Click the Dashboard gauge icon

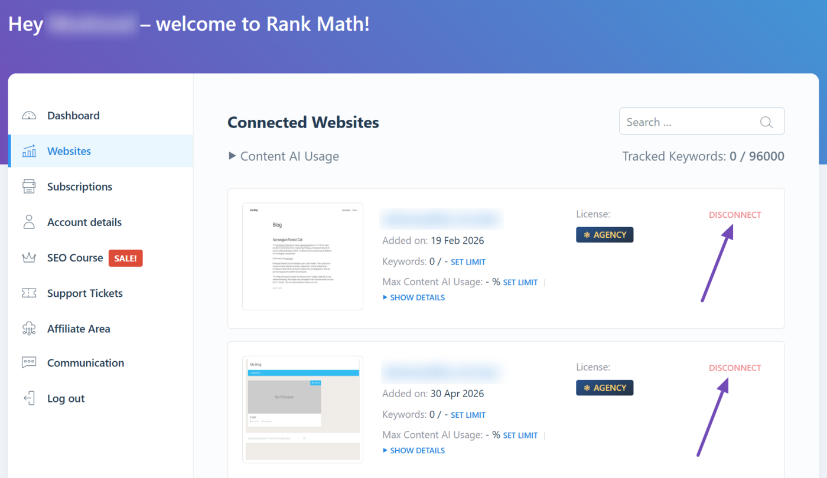click(29, 116)
